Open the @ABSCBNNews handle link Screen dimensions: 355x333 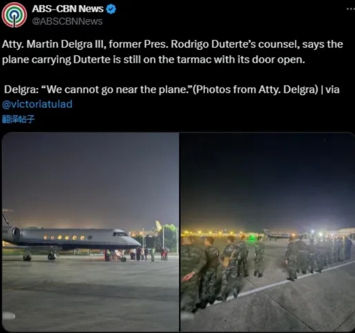(67, 21)
